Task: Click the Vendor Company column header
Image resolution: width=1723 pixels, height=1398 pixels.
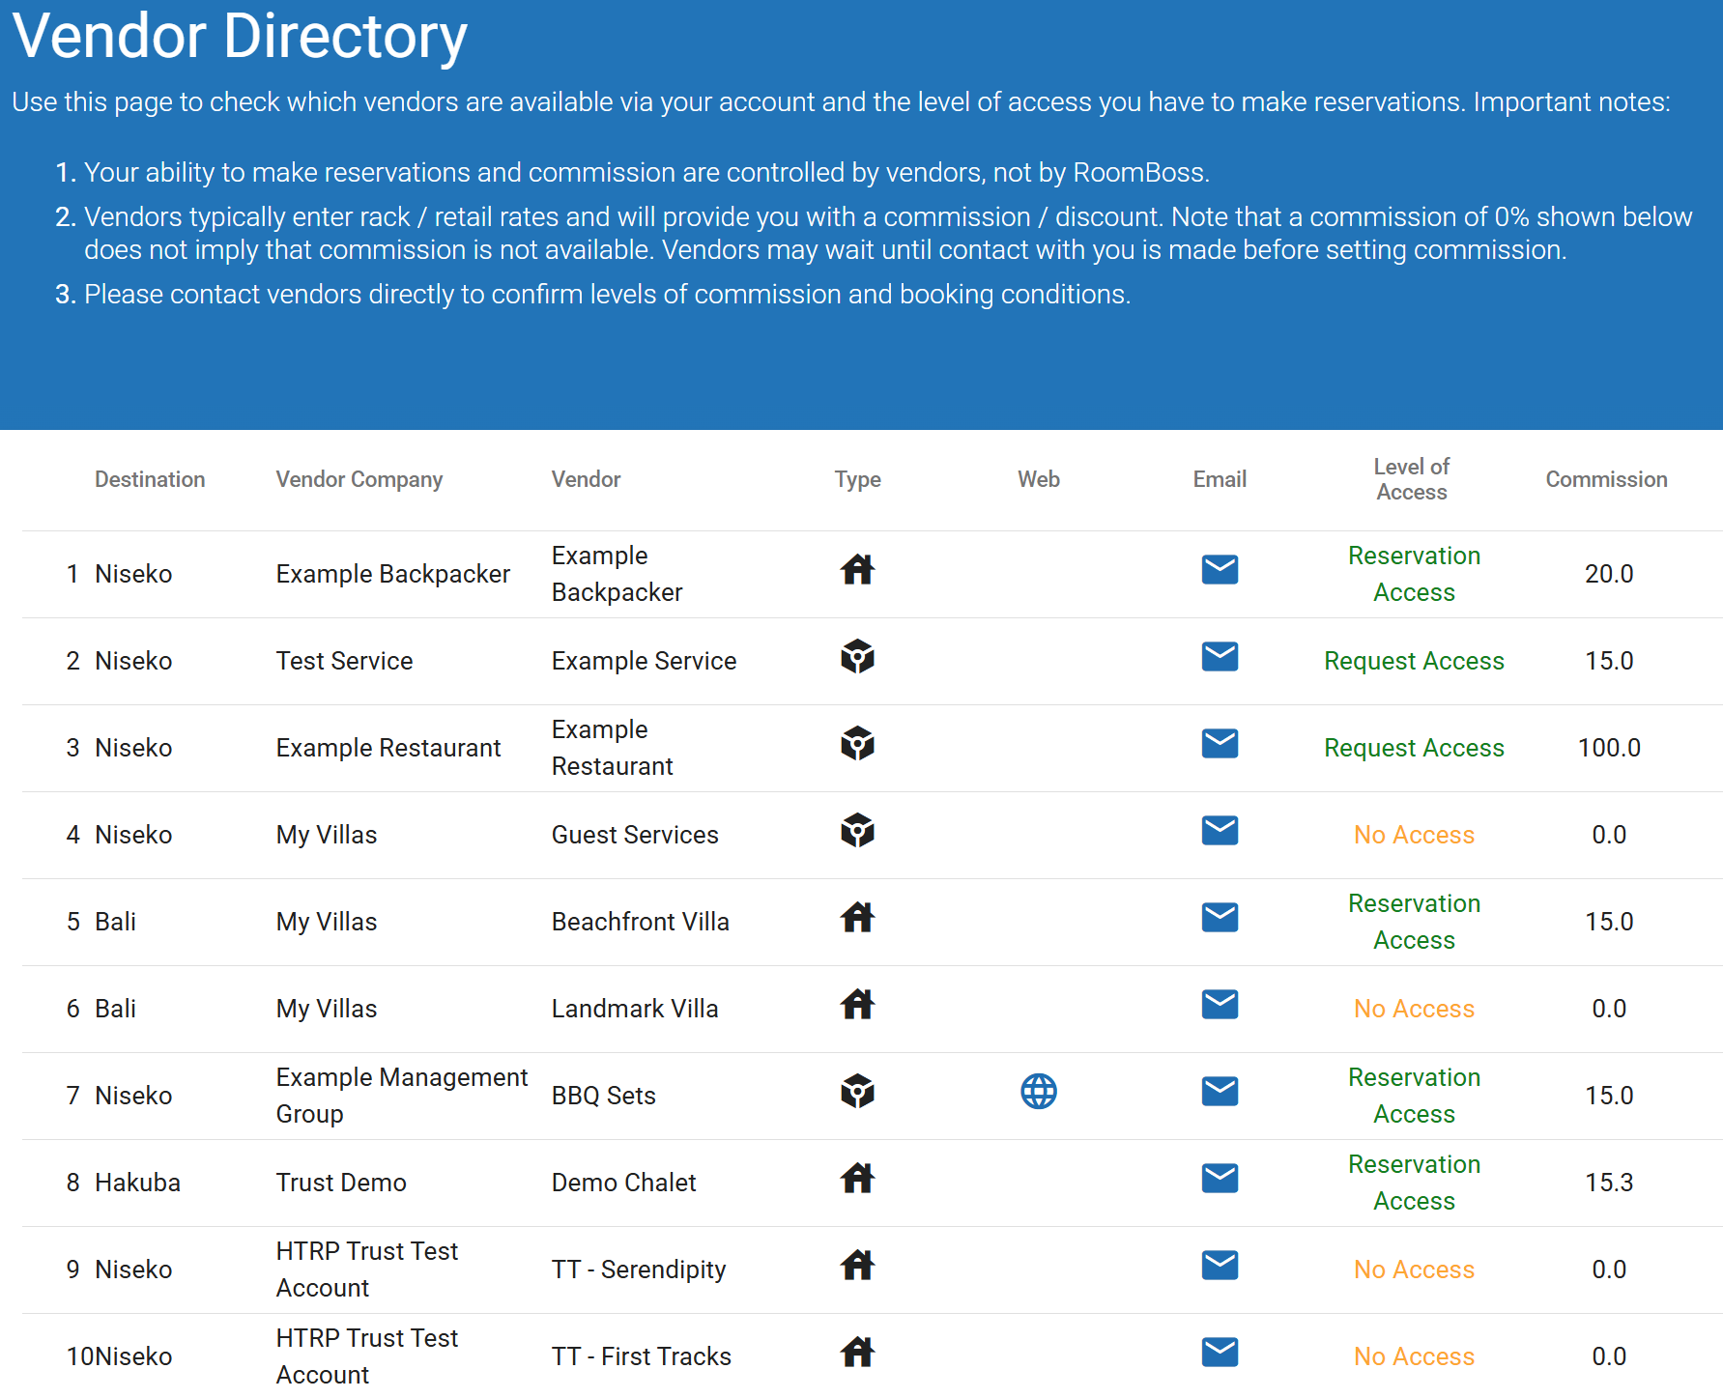Action: [x=359, y=479]
